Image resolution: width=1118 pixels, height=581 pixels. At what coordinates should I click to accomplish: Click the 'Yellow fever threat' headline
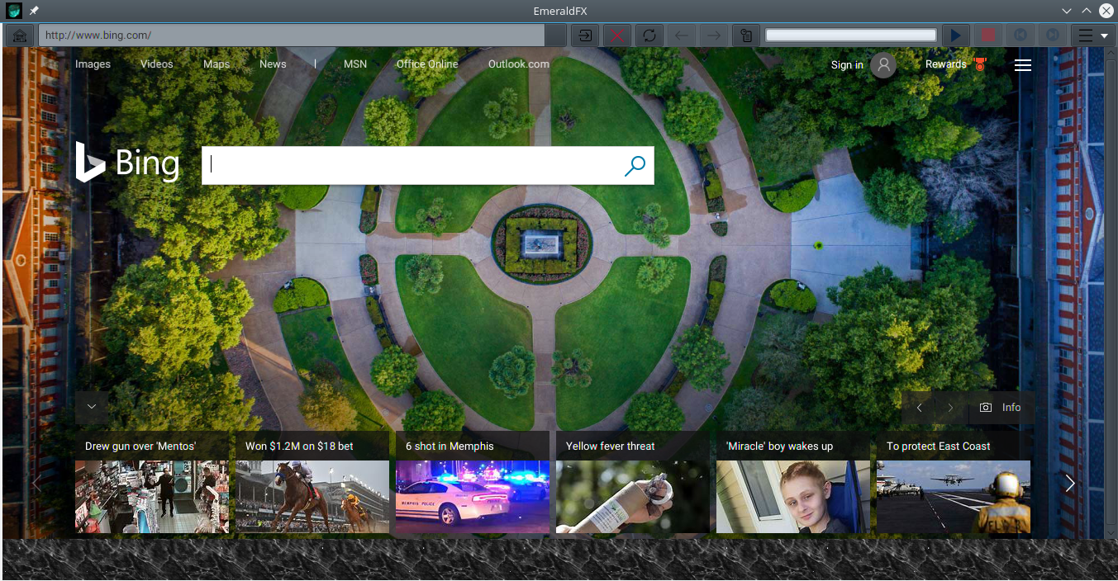coord(610,446)
